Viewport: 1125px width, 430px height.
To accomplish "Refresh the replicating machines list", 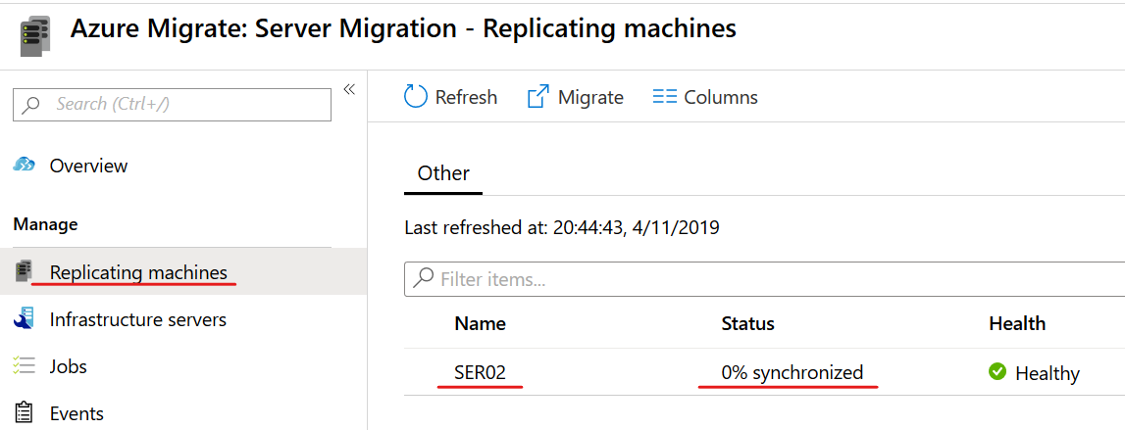I will click(x=450, y=97).
